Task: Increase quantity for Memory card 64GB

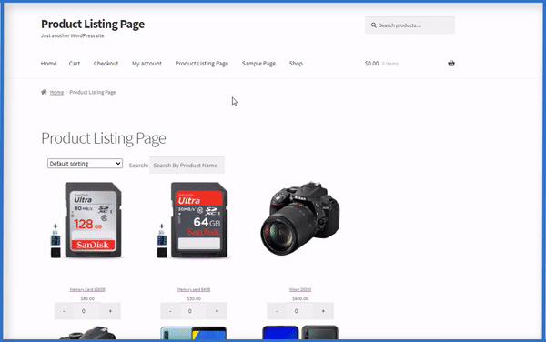Action: (217, 311)
